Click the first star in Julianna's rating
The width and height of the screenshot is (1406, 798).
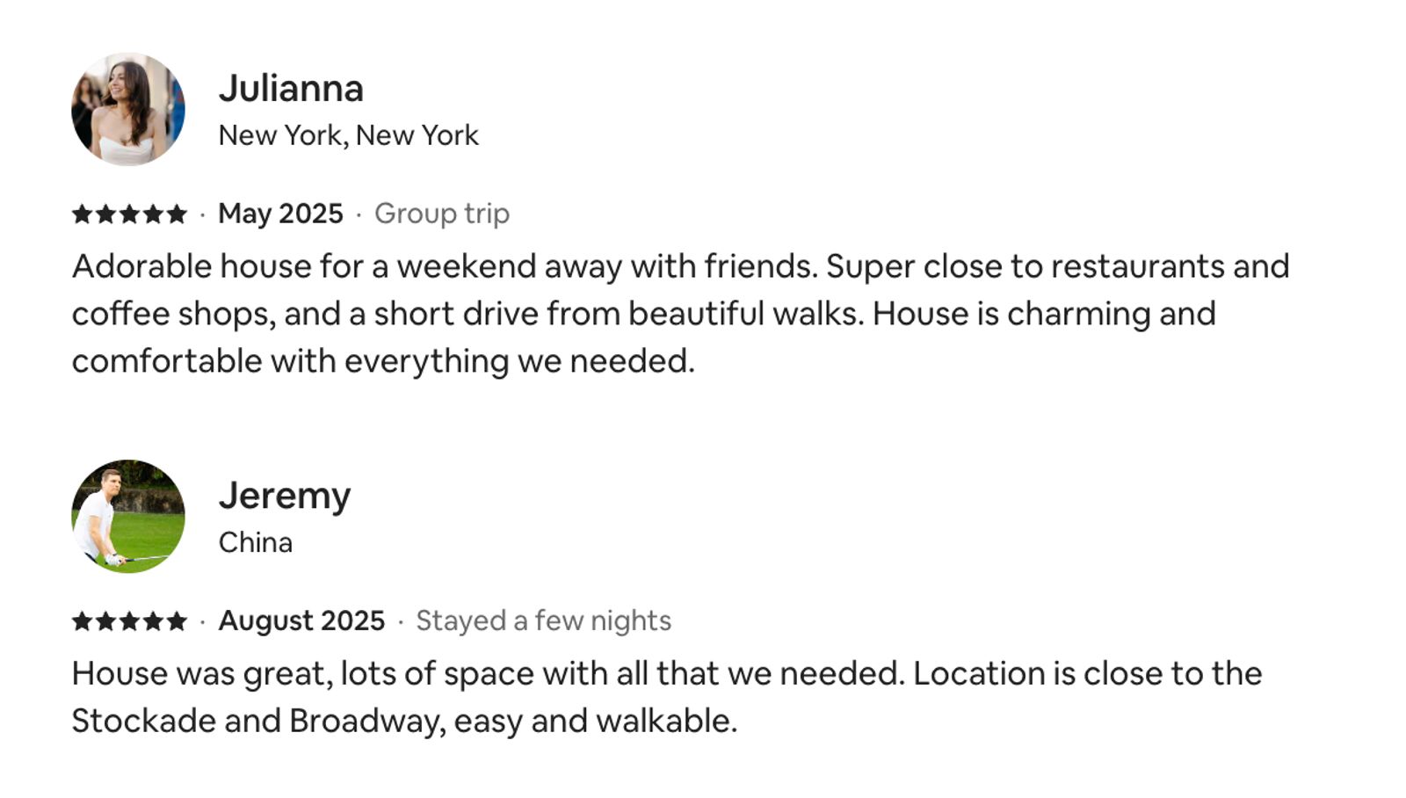[x=82, y=214]
